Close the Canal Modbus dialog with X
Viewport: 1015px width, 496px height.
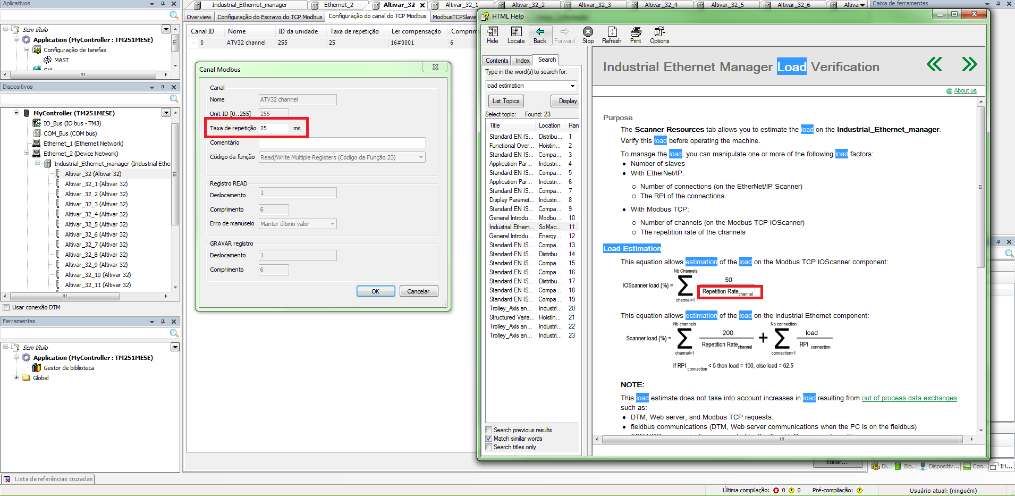436,67
